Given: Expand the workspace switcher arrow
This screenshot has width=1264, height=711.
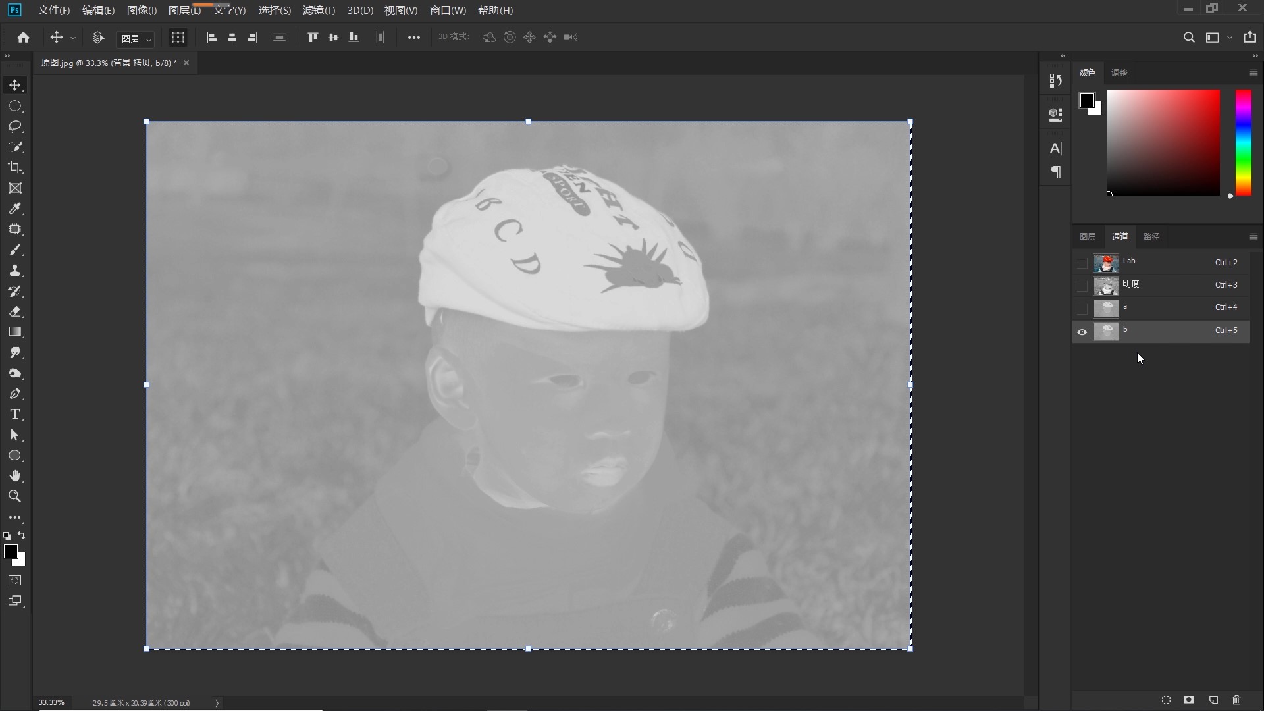Looking at the screenshot, I should (1230, 38).
